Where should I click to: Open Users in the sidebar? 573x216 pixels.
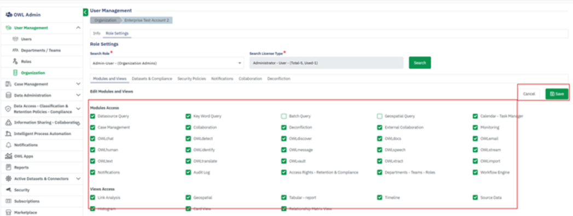[26, 39]
